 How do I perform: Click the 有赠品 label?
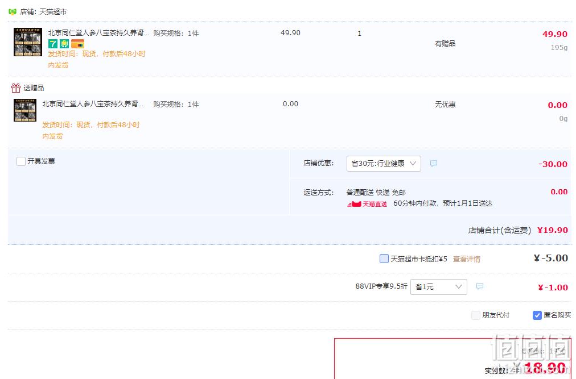point(445,44)
